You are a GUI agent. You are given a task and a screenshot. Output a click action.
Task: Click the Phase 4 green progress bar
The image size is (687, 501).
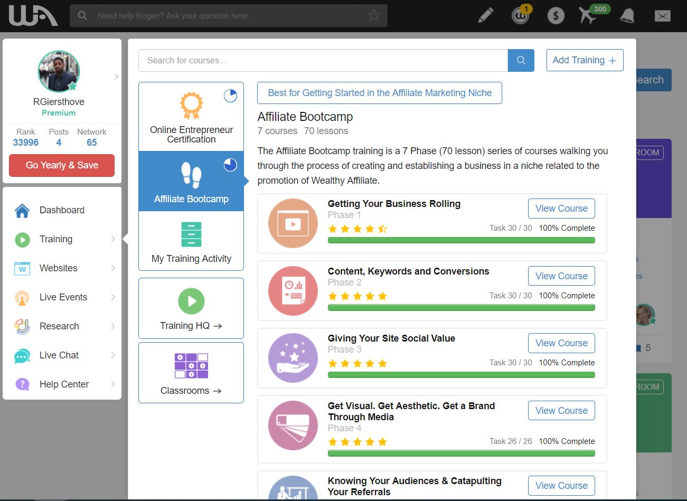tap(461, 453)
